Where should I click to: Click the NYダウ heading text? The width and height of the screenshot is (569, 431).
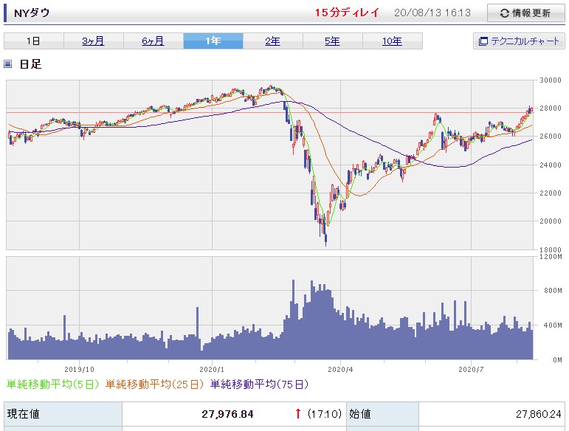32,13
